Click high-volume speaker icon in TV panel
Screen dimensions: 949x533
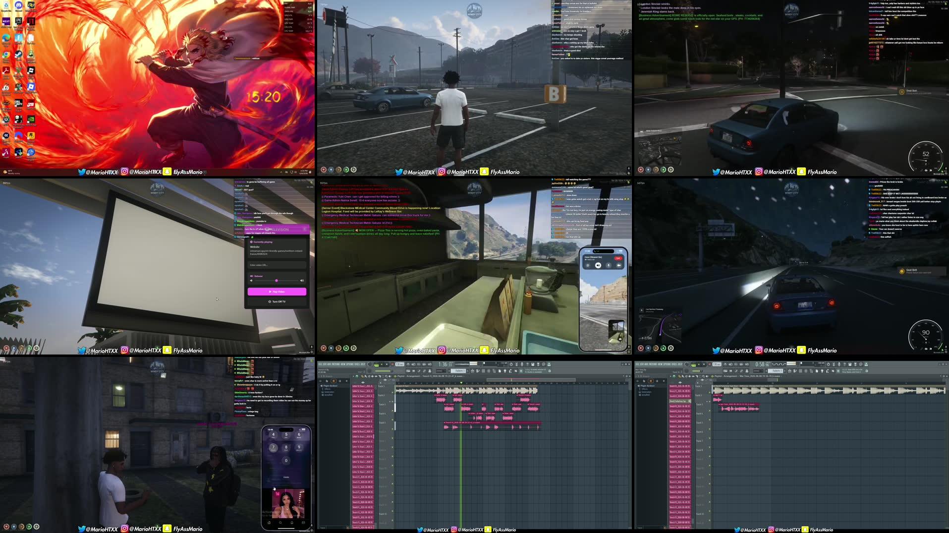302,281
